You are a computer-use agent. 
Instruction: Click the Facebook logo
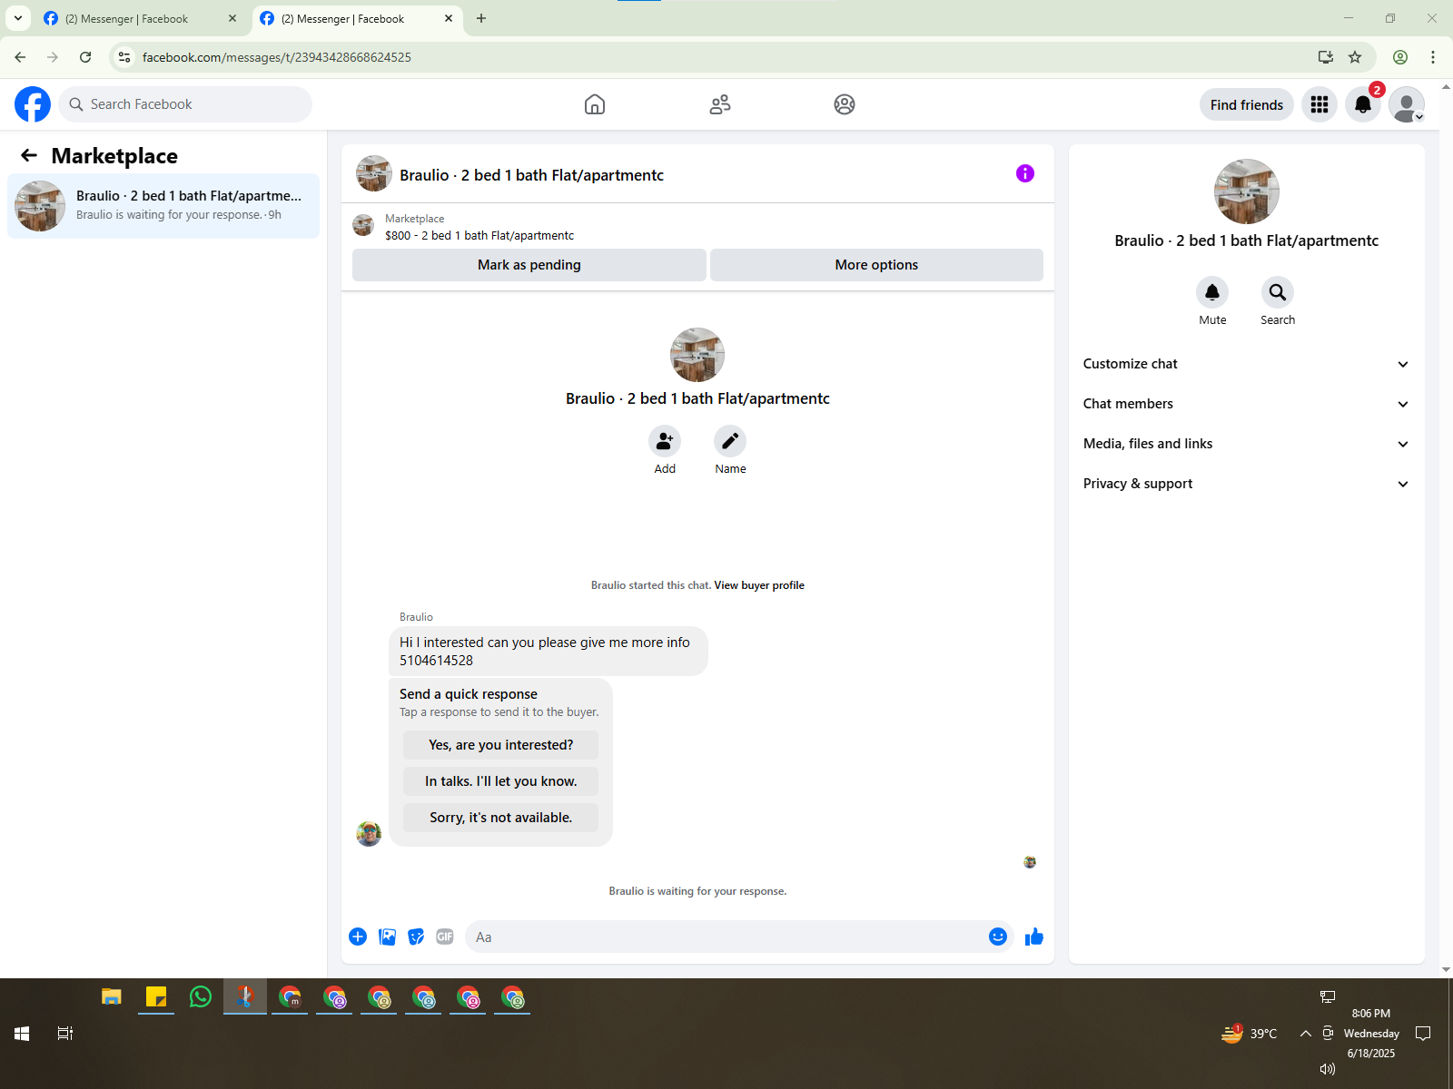click(x=33, y=104)
